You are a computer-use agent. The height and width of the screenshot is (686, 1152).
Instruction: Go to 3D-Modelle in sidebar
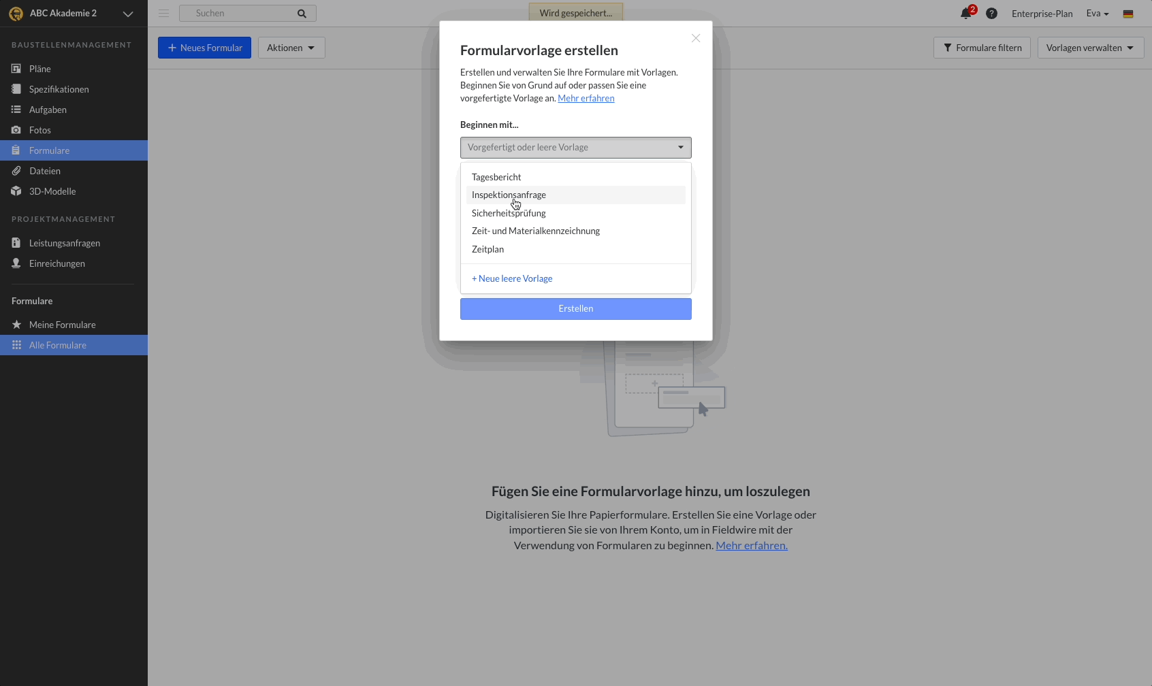coord(52,191)
